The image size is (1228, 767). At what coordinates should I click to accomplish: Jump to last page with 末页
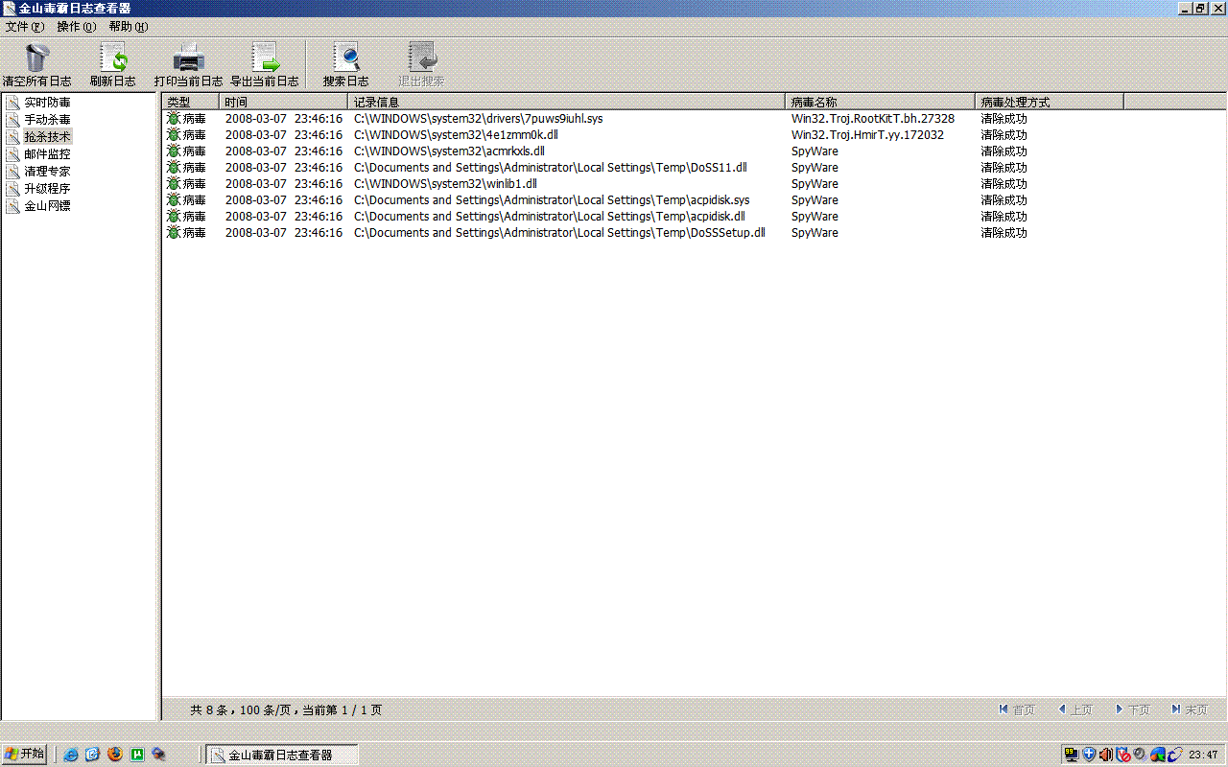click(1190, 710)
